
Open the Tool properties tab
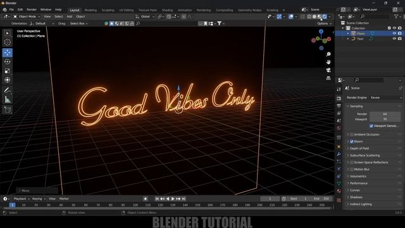click(x=339, y=89)
